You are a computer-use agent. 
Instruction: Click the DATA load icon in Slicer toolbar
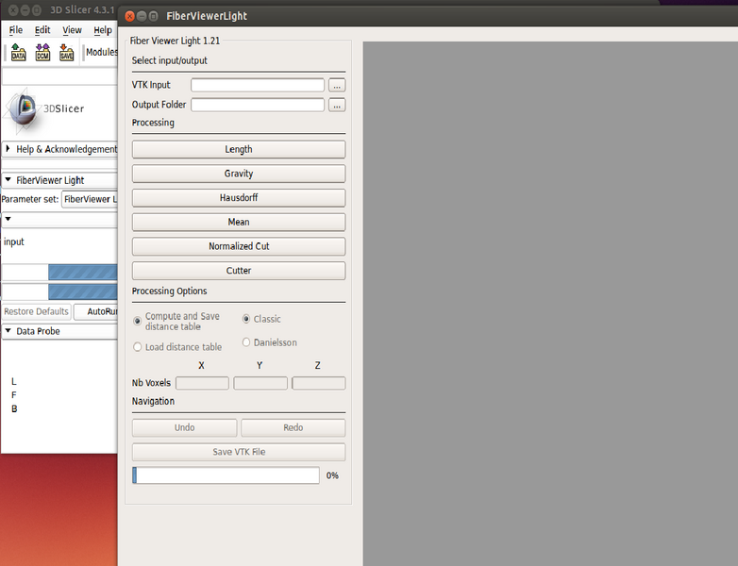click(x=18, y=53)
